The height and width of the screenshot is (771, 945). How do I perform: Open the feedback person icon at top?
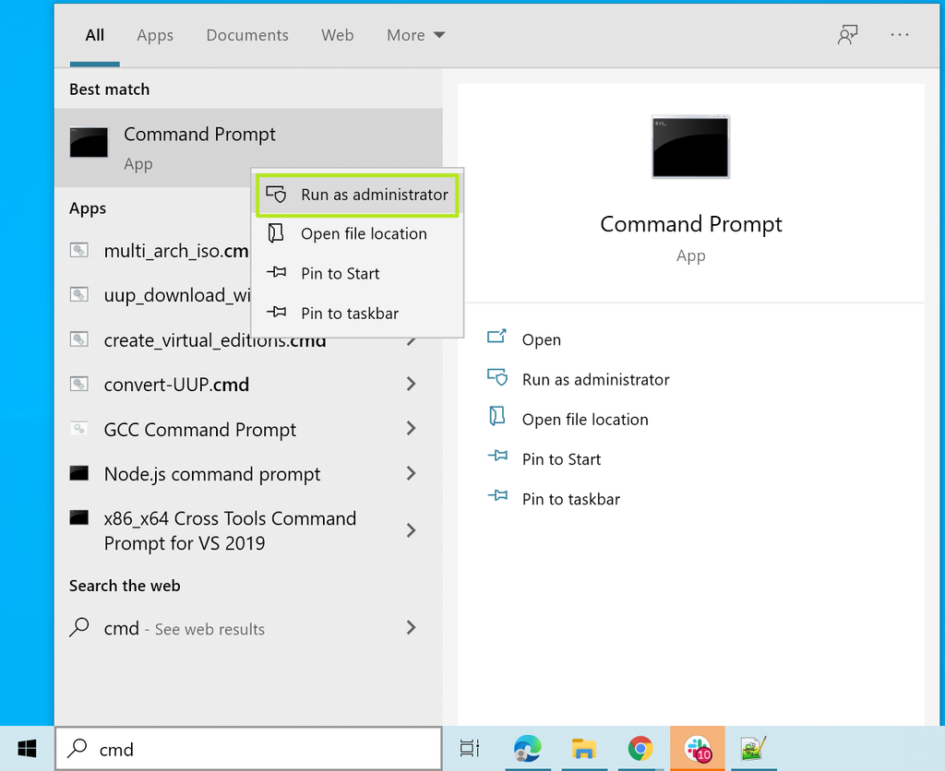click(x=847, y=35)
